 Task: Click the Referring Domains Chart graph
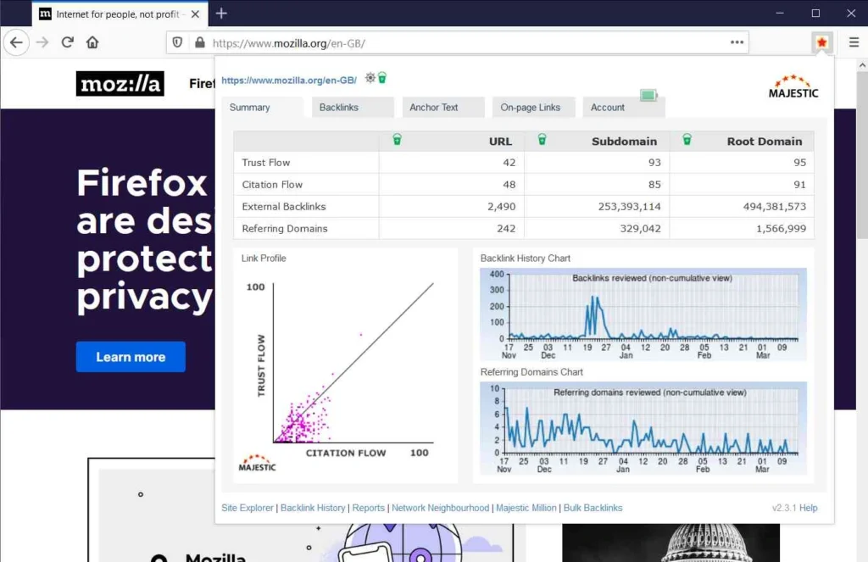[643, 427]
